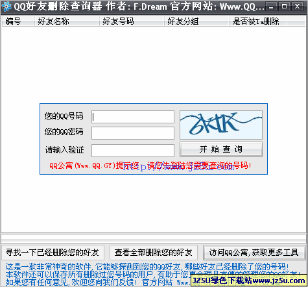
Task: Sort by 编号 column header
Action: pos(18,21)
